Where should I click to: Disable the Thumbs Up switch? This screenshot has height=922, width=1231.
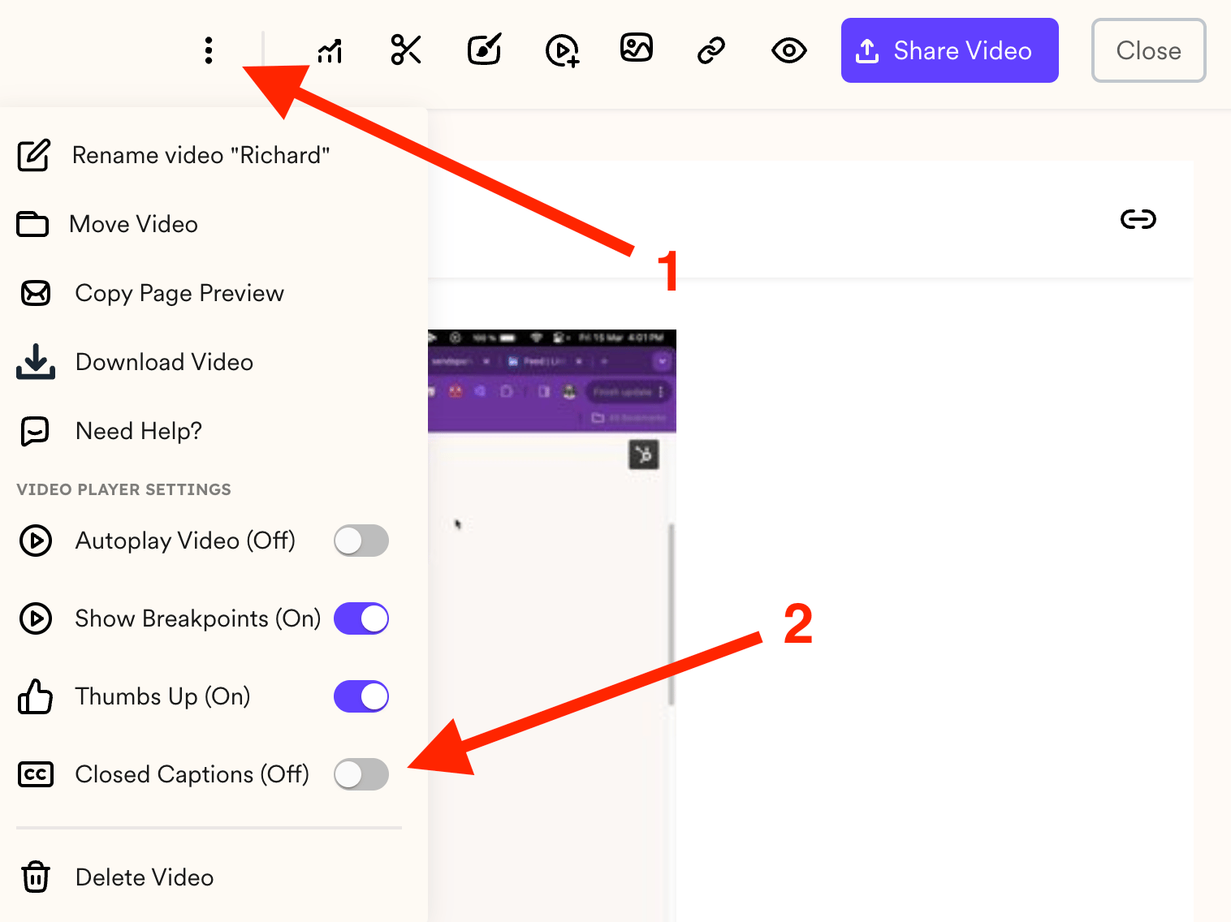pyautogui.click(x=361, y=696)
